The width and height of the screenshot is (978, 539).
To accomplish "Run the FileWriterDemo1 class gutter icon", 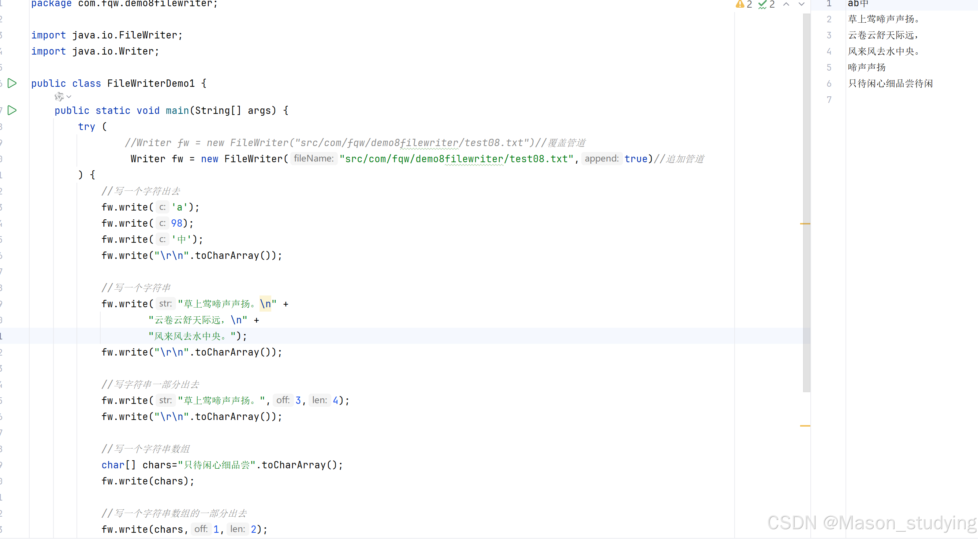I will (12, 83).
